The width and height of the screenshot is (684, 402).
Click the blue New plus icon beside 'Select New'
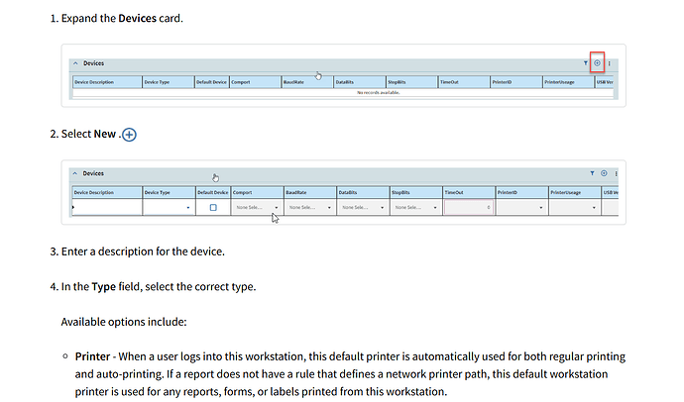[129, 135]
